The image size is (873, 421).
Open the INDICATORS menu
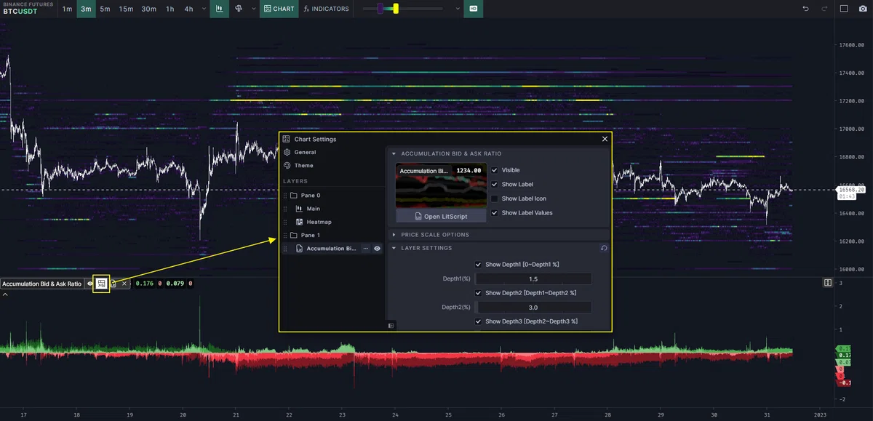(x=326, y=9)
